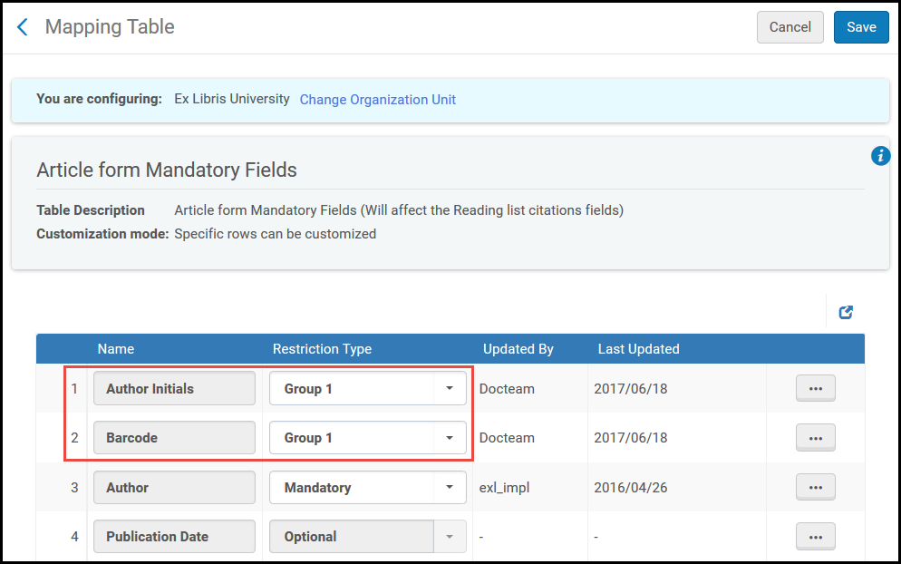
Task: Open row actions for Author Initials
Action: (x=816, y=389)
